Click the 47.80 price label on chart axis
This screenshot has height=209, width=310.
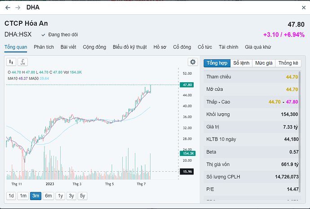(x=187, y=84)
